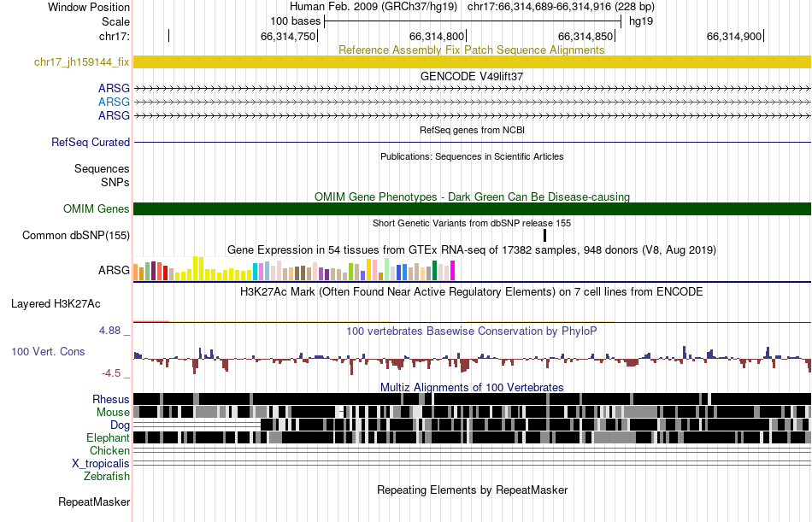Open Publications: Sequences in Scientific Articles title
Image resolution: width=812 pixels, height=522 pixels.
(472, 156)
